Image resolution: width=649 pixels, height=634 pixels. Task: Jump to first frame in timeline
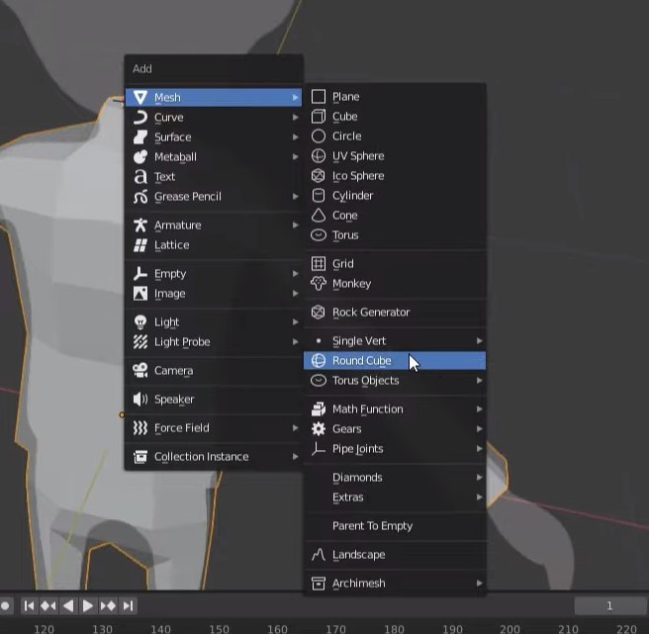(x=29, y=606)
